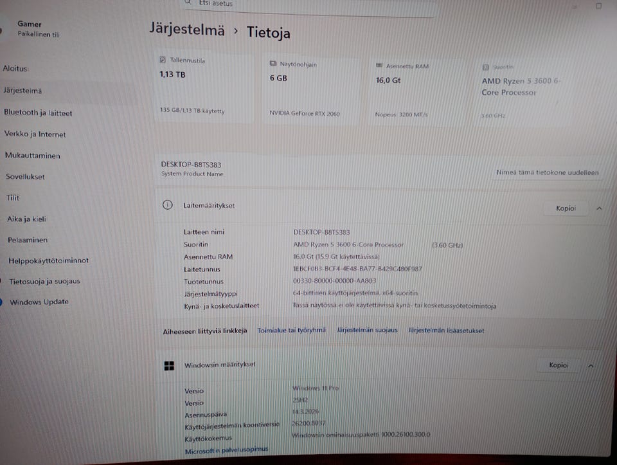Click the DESKTOP-B8TS383 device name heading
617x465 pixels.
tap(191, 165)
